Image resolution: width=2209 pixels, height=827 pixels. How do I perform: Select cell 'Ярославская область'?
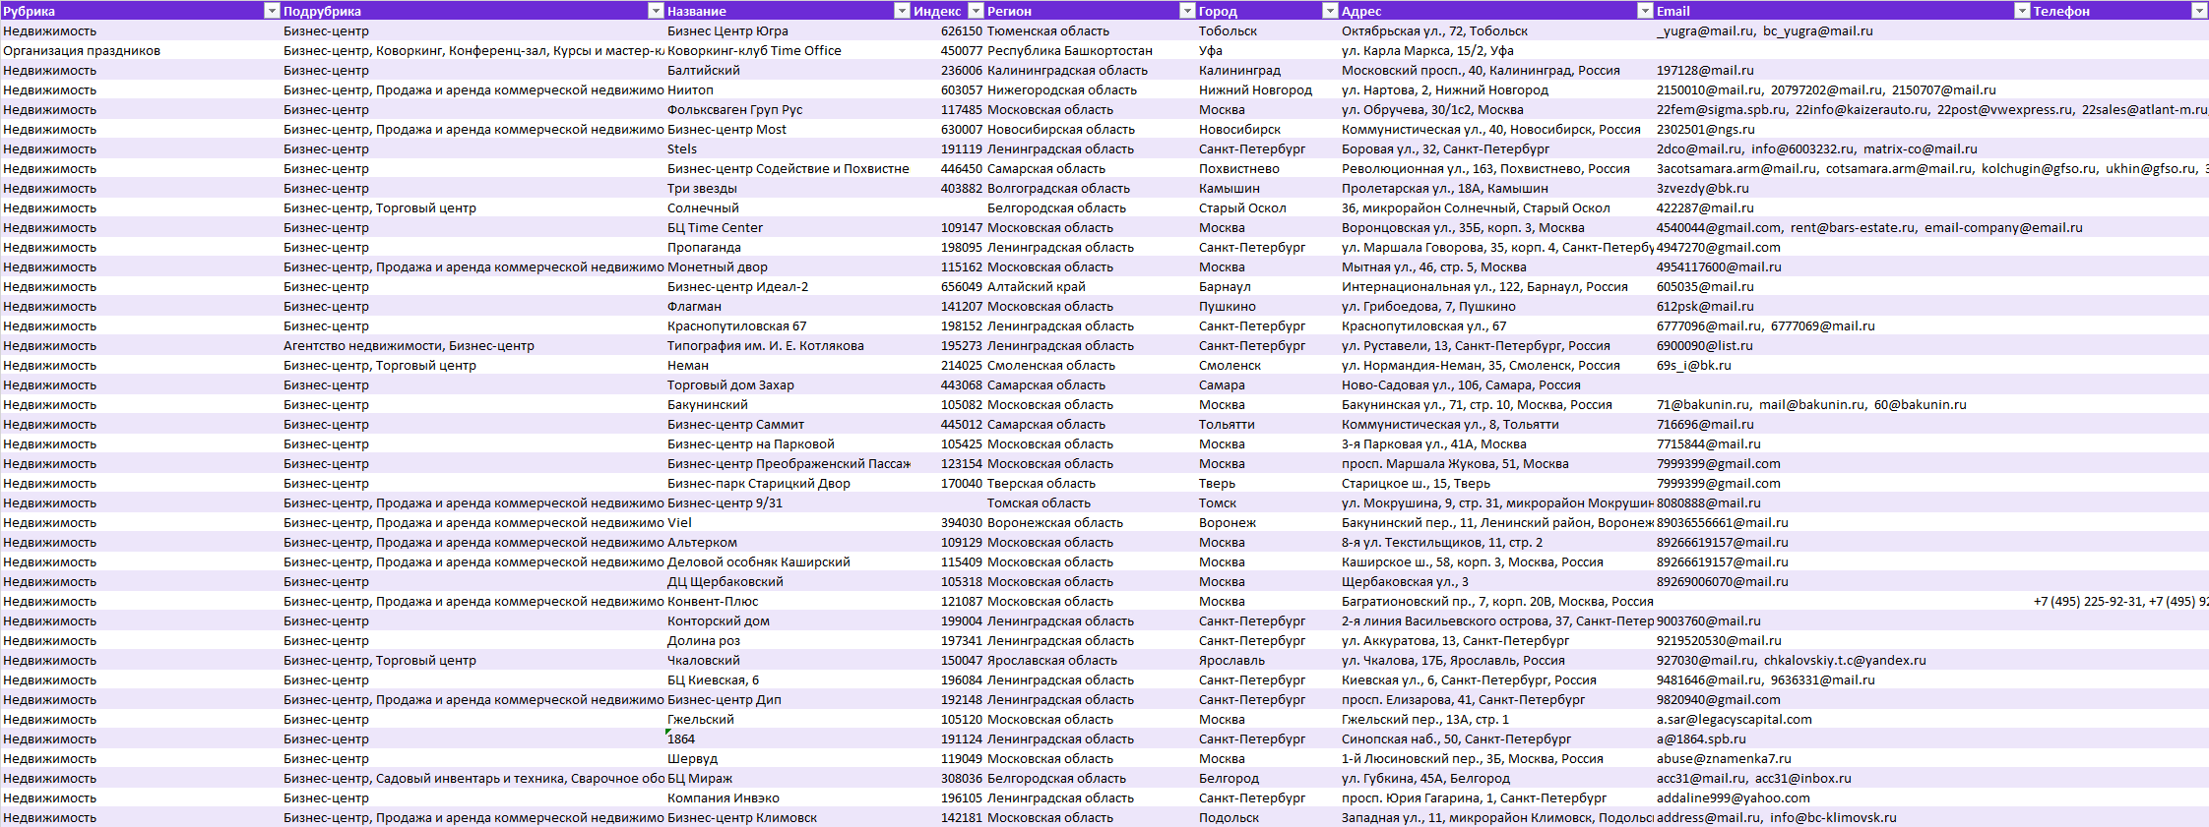click(x=1091, y=660)
